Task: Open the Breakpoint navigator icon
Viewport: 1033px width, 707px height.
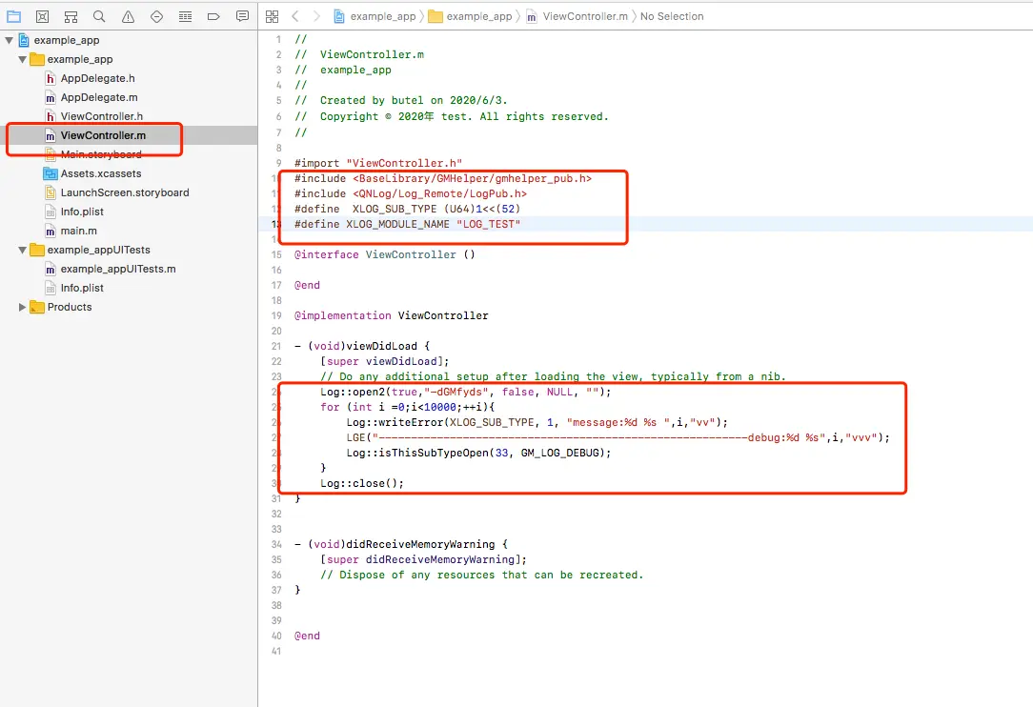Action: [x=213, y=16]
